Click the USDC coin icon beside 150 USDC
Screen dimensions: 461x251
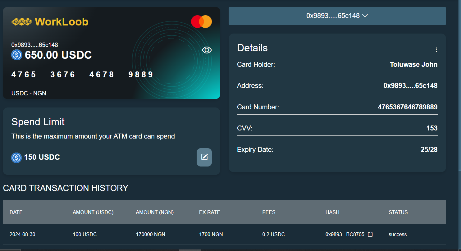[x=16, y=157]
